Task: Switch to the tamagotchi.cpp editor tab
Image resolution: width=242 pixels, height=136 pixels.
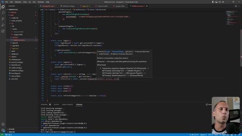Action: (x=48, y=6)
